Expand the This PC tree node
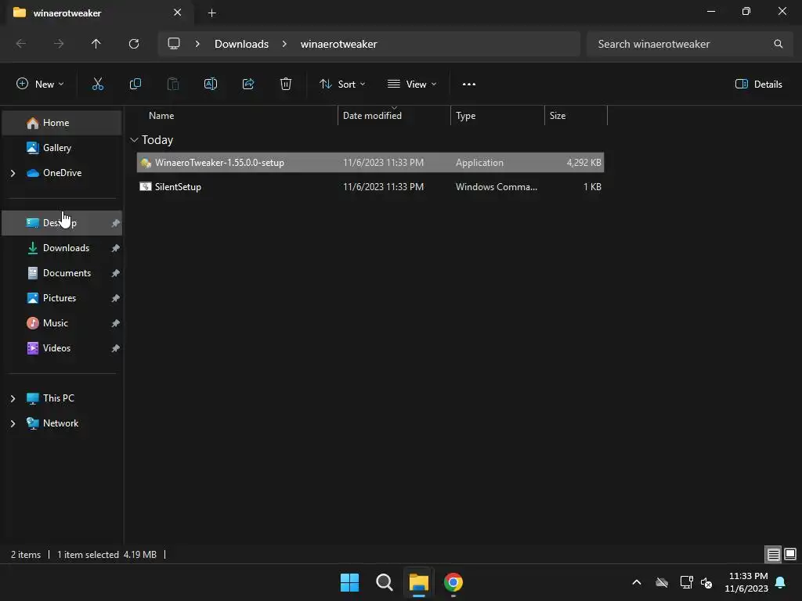The width and height of the screenshot is (802, 601). tap(13, 398)
